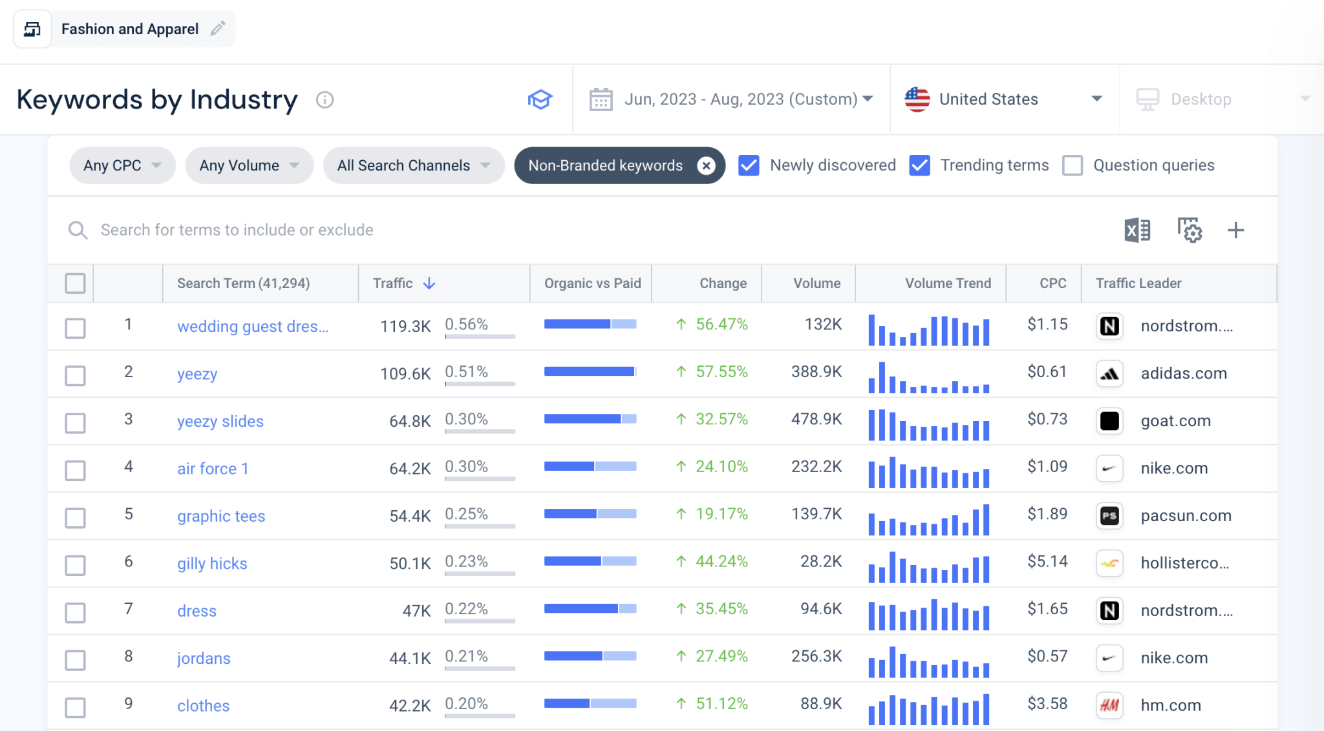The height and width of the screenshot is (731, 1324).
Task: Click the calendar icon in date selector
Action: pyautogui.click(x=601, y=99)
